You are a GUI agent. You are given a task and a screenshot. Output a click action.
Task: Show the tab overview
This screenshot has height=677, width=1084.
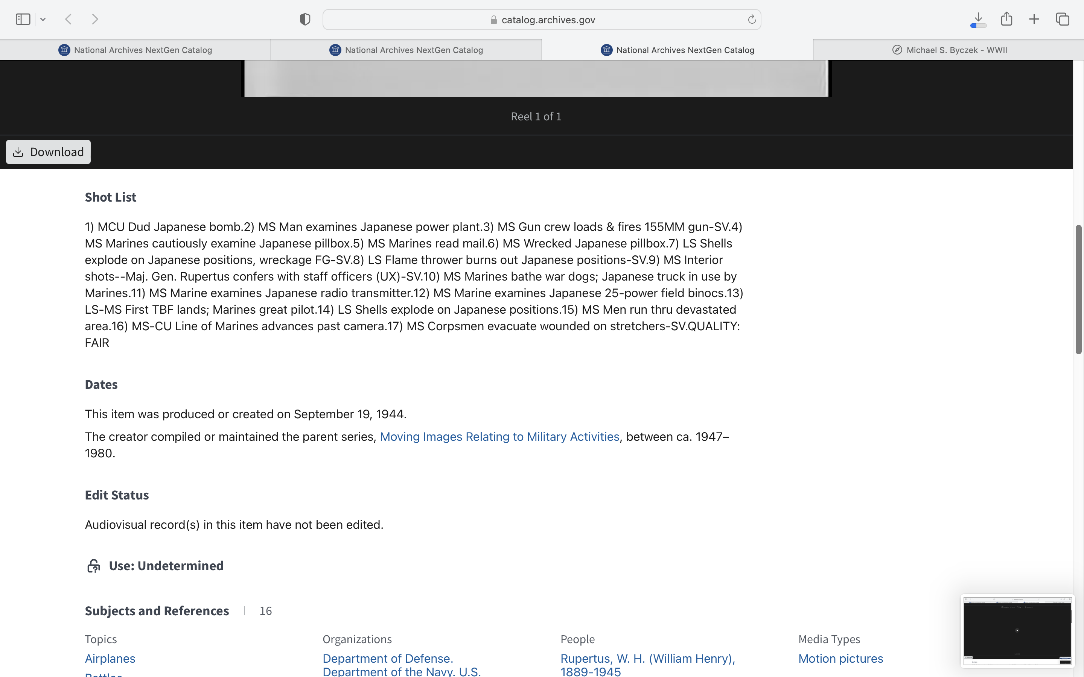(1063, 19)
